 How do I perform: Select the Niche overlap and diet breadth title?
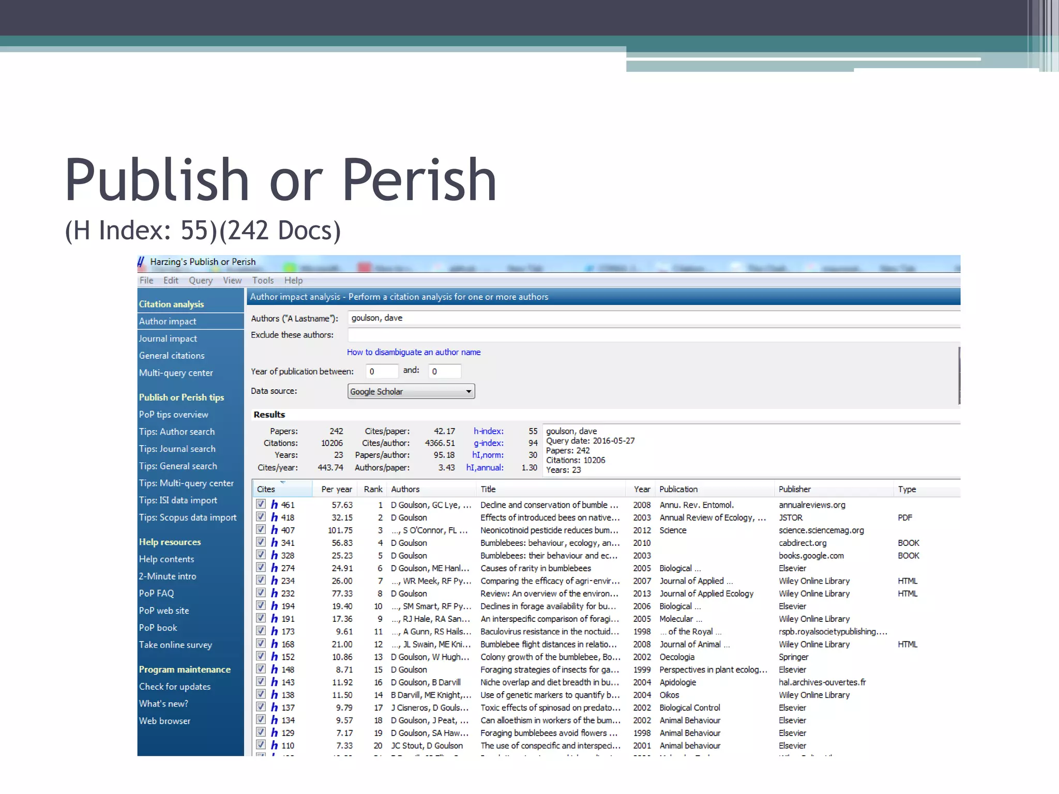click(x=549, y=682)
